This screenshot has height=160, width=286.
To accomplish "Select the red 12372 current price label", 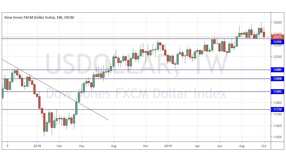I will 277,37.
